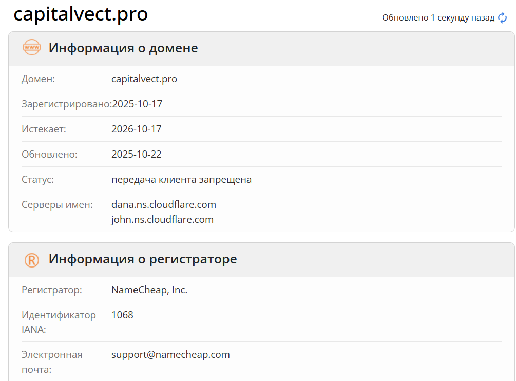The width and height of the screenshot is (516, 381).
Task: Select the capitalvect.pro heading
Action: pos(81,14)
